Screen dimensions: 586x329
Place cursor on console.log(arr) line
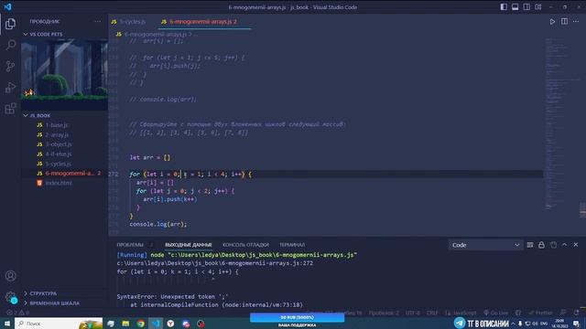click(158, 224)
